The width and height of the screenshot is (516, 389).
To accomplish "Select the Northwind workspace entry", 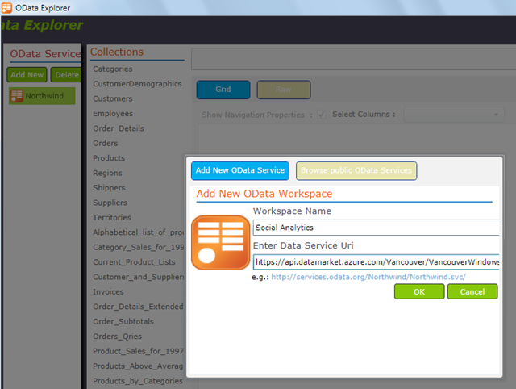I will pyautogui.click(x=42, y=96).
